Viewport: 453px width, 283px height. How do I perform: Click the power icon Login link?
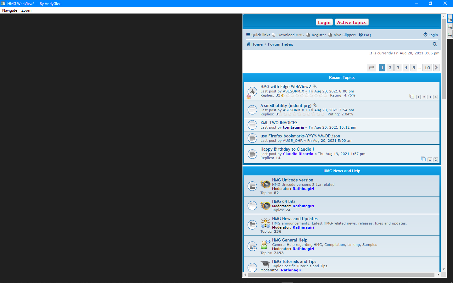click(x=425, y=35)
